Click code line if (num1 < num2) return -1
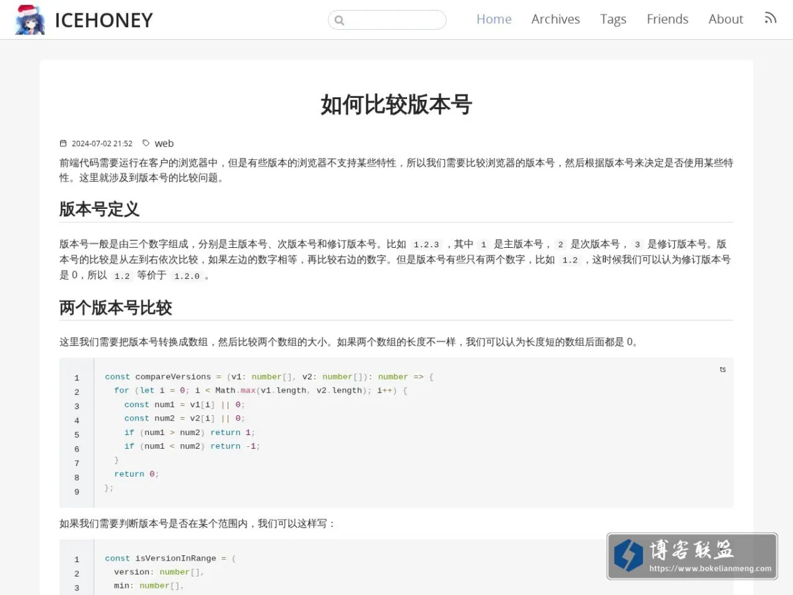This screenshot has height=595, width=793. [x=192, y=446]
